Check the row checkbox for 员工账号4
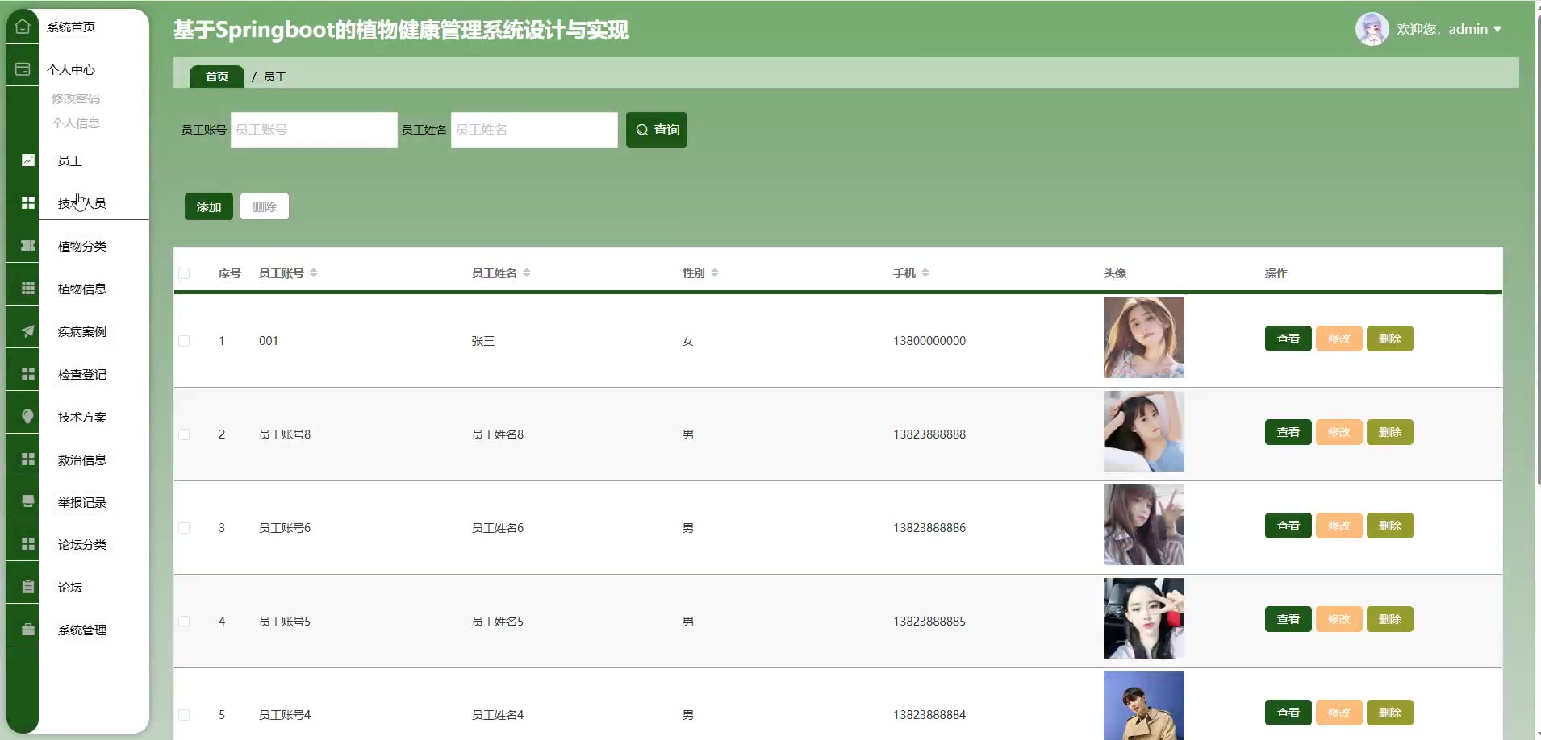 point(184,715)
